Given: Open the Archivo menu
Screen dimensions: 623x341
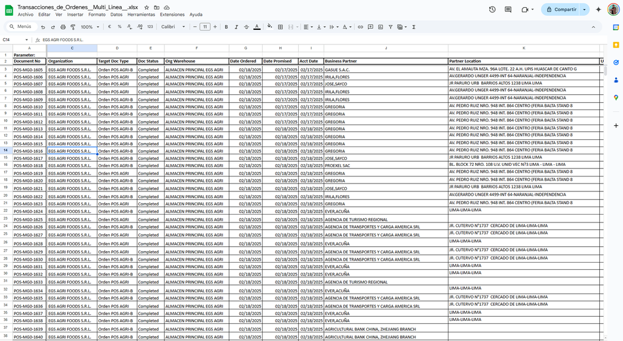Looking at the screenshot, I should [x=26, y=15].
